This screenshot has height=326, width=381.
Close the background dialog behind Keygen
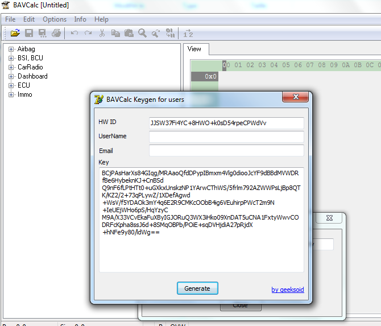[x=329, y=218]
